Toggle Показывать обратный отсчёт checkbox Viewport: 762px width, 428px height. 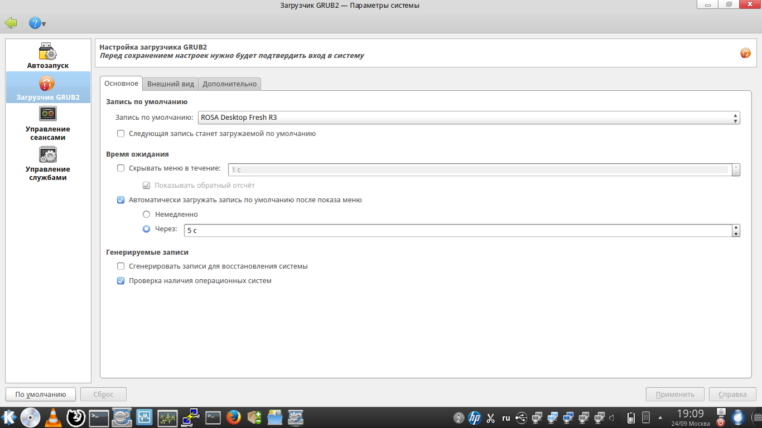coord(147,186)
